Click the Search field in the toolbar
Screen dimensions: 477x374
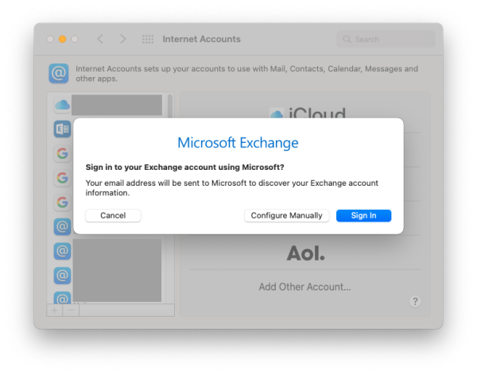tap(386, 39)
